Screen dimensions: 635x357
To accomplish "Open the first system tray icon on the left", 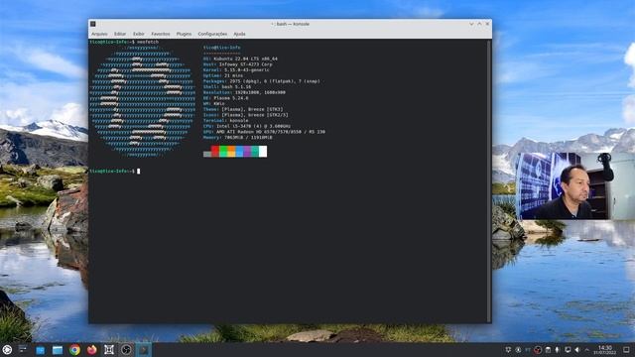I will [508, 350].
